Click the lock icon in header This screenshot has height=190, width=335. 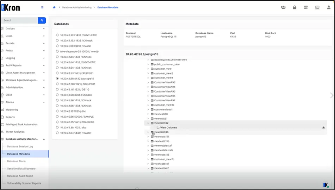coord(294,7)
